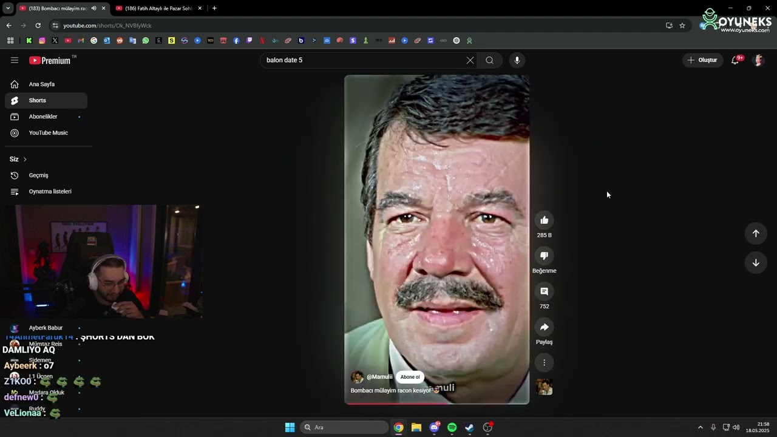Bookmark this page with the star

pos(682,25)
